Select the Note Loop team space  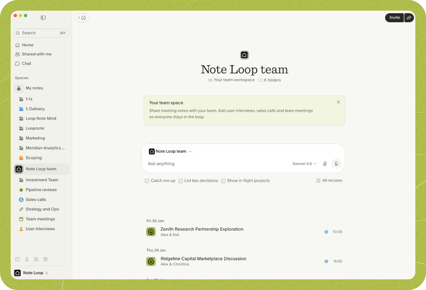click(x=41, y=169)
